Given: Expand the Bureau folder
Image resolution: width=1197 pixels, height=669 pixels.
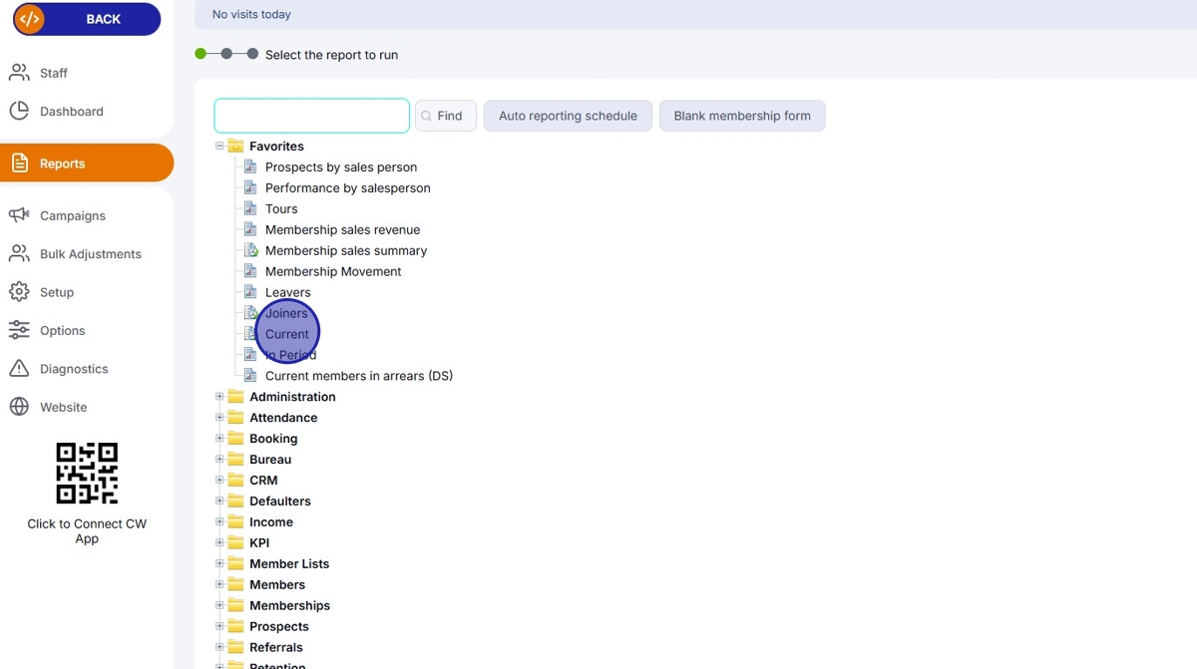Looking at the screenshot, I should pyautogui.click(x=219, y=460).
